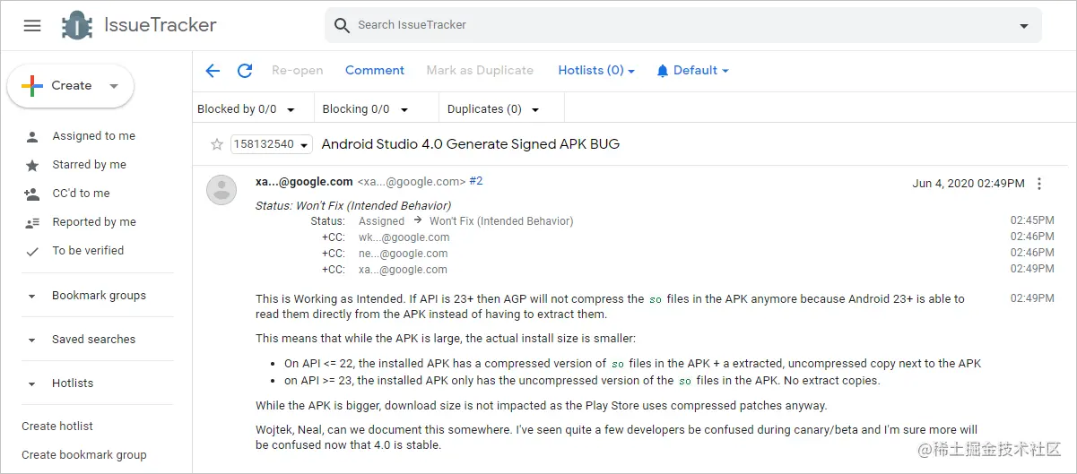Click the commenter's avatar icon
Viewport: 1077px width, 474px height.
(221, 190)
